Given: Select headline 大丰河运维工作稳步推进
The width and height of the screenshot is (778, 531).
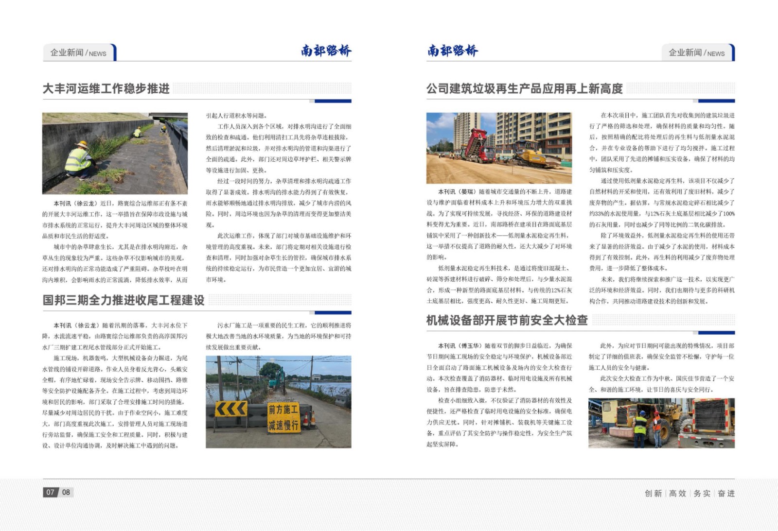Looking at the screenshot, I should coord(106,88).
